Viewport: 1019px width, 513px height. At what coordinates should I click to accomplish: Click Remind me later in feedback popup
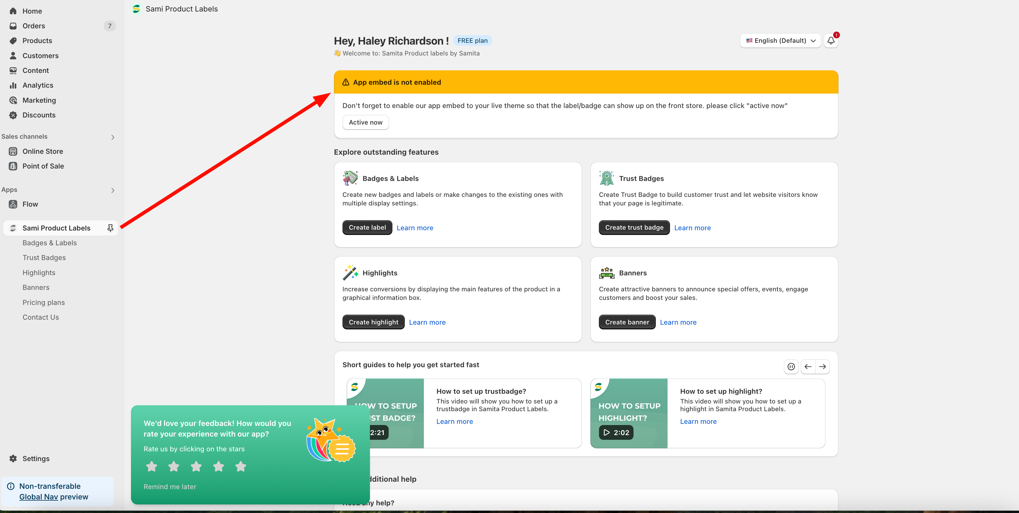click(x=170, y=486)
